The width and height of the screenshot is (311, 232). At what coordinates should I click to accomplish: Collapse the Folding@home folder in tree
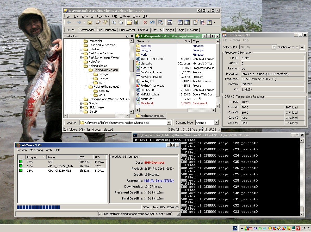pyautogui.click(x=81, y=66)
